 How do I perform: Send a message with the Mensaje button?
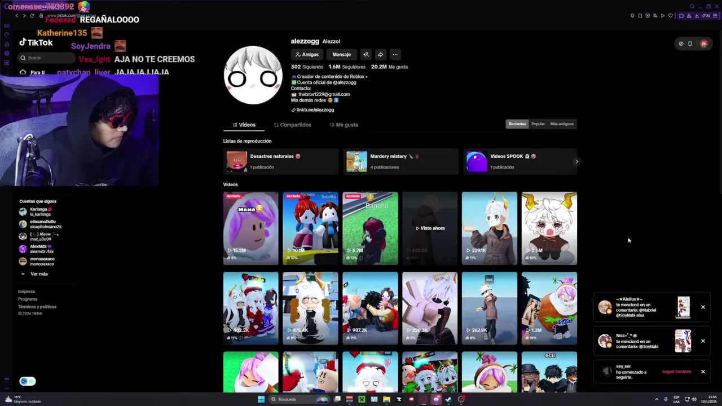[341, 55]
